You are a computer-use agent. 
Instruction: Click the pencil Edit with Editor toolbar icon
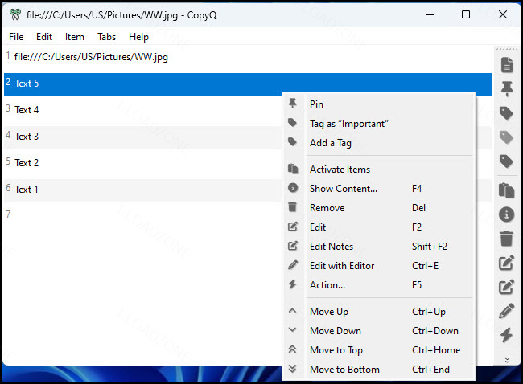506,311
